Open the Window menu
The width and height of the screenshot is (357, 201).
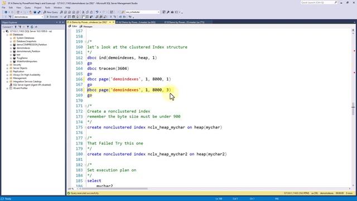pyautogui.click(x=58, y=7)
